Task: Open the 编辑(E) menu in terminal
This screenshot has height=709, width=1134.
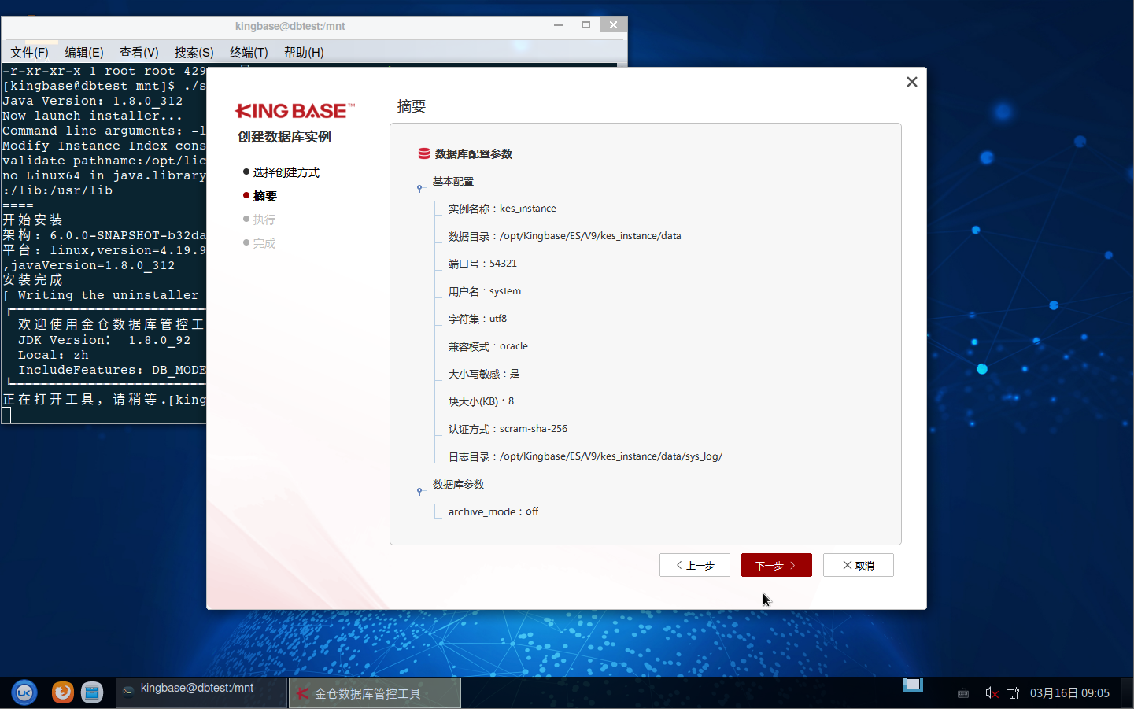Action: click(x=84, y=52)
